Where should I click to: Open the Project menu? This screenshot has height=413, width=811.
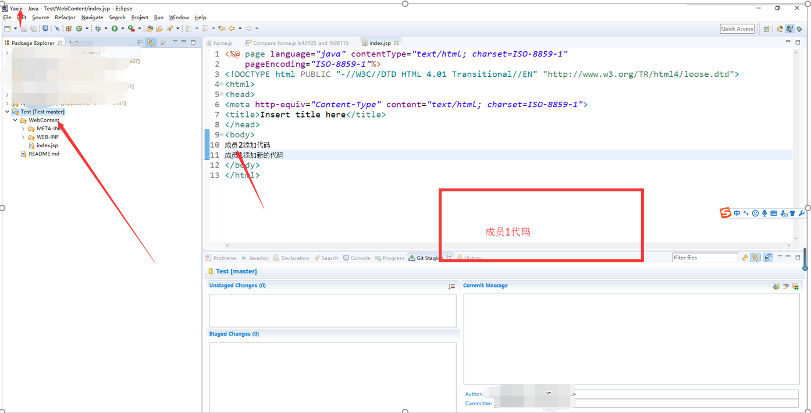pyautogui.click(x=140, y=17)
